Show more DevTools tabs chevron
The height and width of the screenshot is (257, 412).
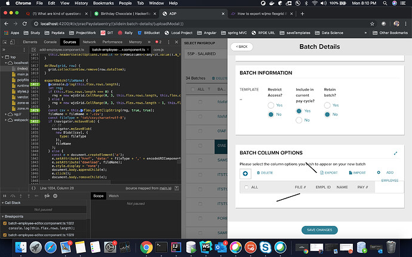tap(149, 42)
